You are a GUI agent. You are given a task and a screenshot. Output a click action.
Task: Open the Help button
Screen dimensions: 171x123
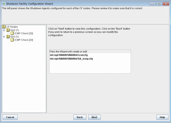pyautogui.click(x=162, y=117)
